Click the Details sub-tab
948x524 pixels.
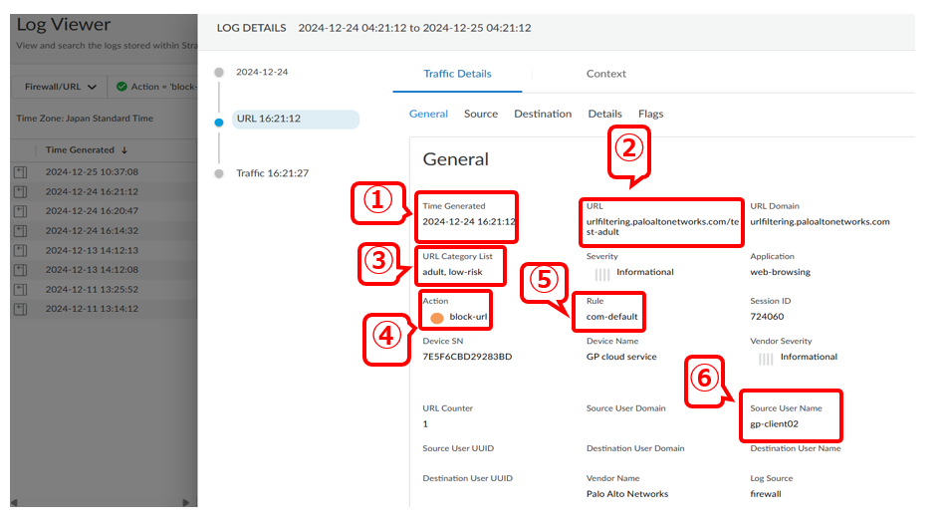604,114
